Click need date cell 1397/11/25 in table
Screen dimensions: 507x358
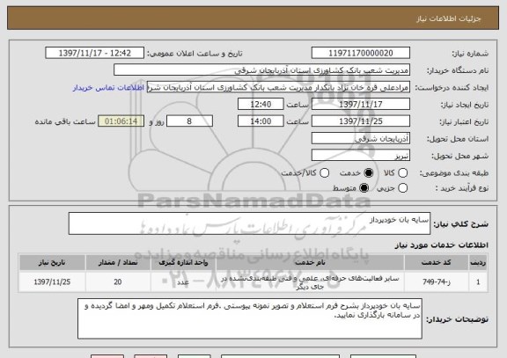click(x=52, y=282)
